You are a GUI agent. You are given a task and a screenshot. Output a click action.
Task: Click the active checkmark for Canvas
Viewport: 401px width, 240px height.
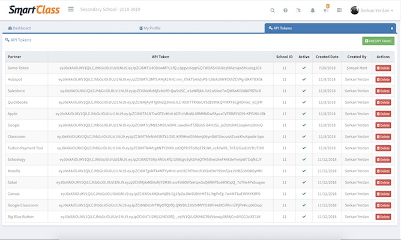(x=304, y=193)
